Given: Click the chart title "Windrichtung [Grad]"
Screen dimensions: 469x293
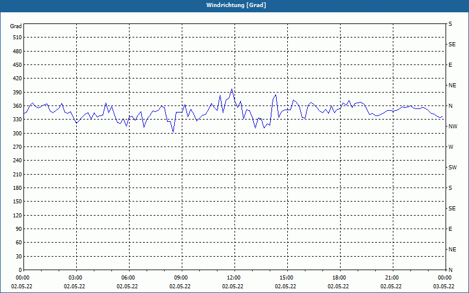Looking at the screenshot, I should [x=236, y=5].
